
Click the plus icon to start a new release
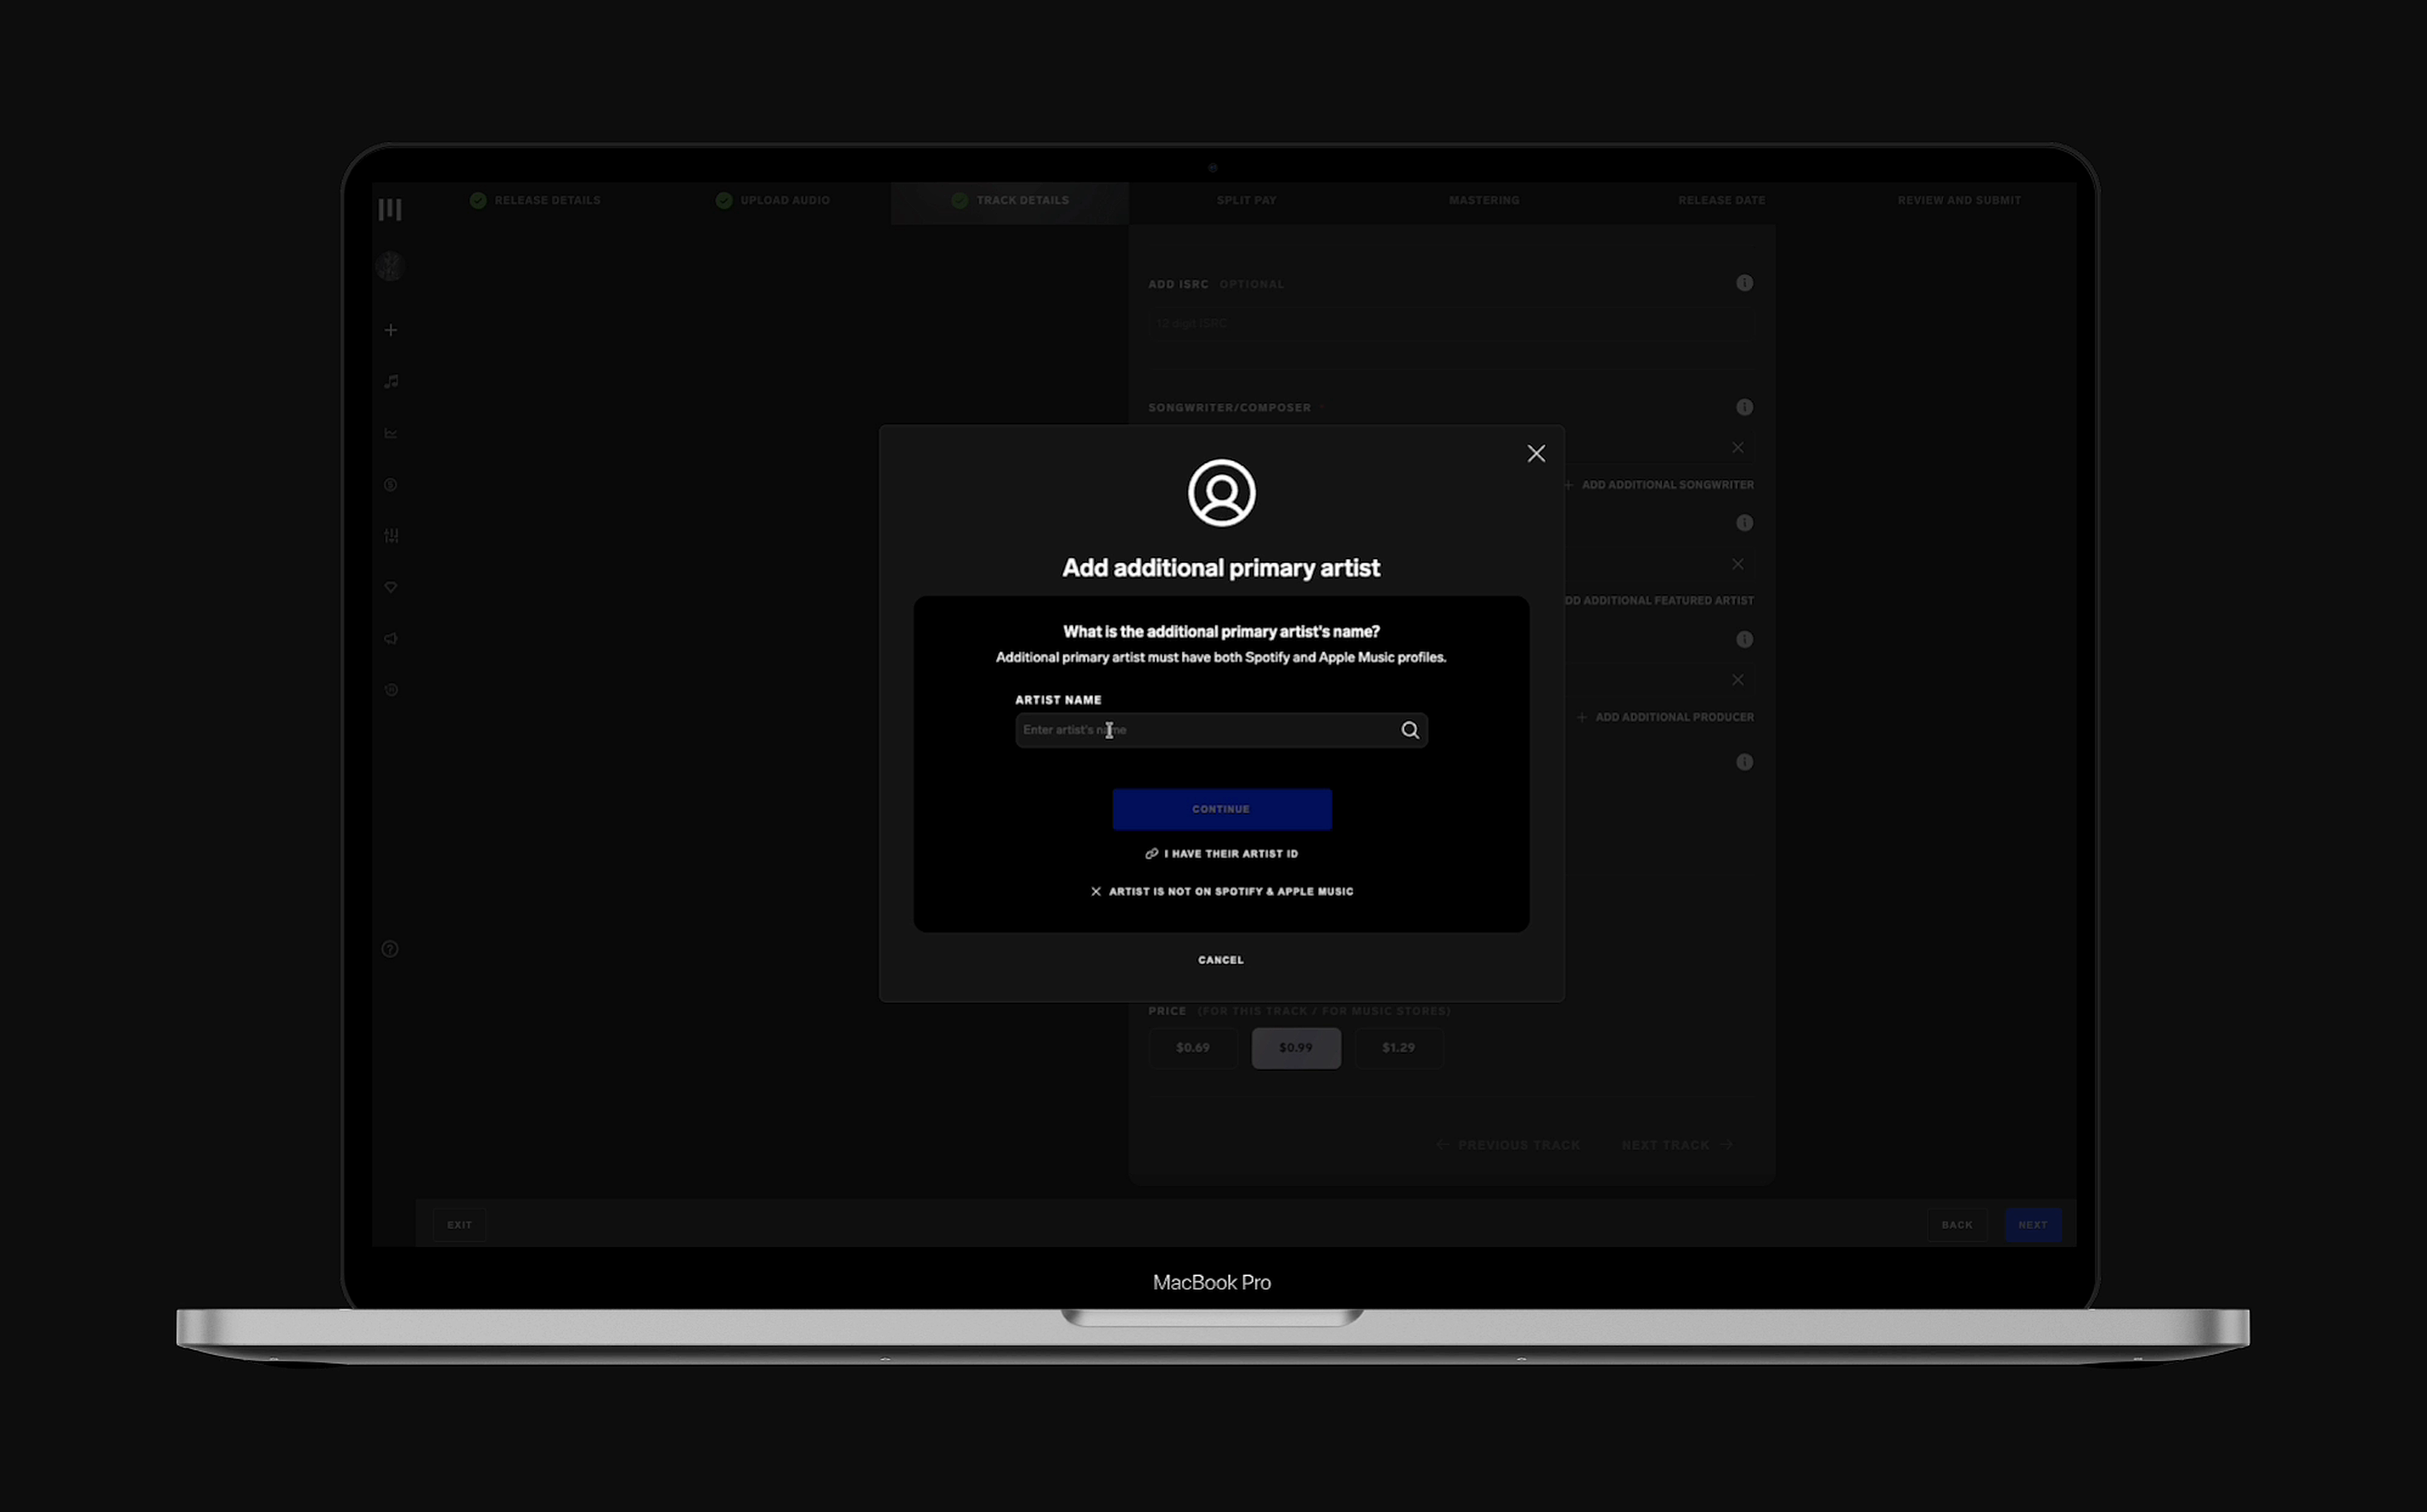pos(390,330)
